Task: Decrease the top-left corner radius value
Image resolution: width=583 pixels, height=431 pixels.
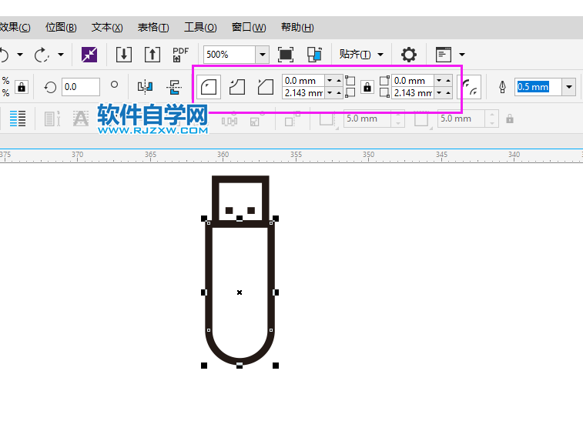Action: coord(330,81)
